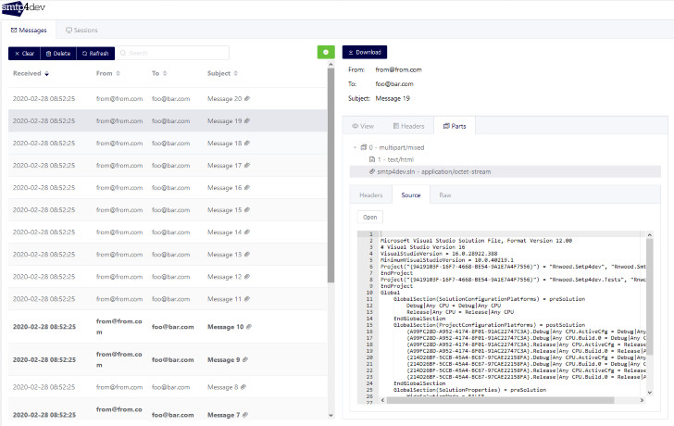Refresh the message list
The width and height of the screenshot is (674, 426).
pos(95,54)
